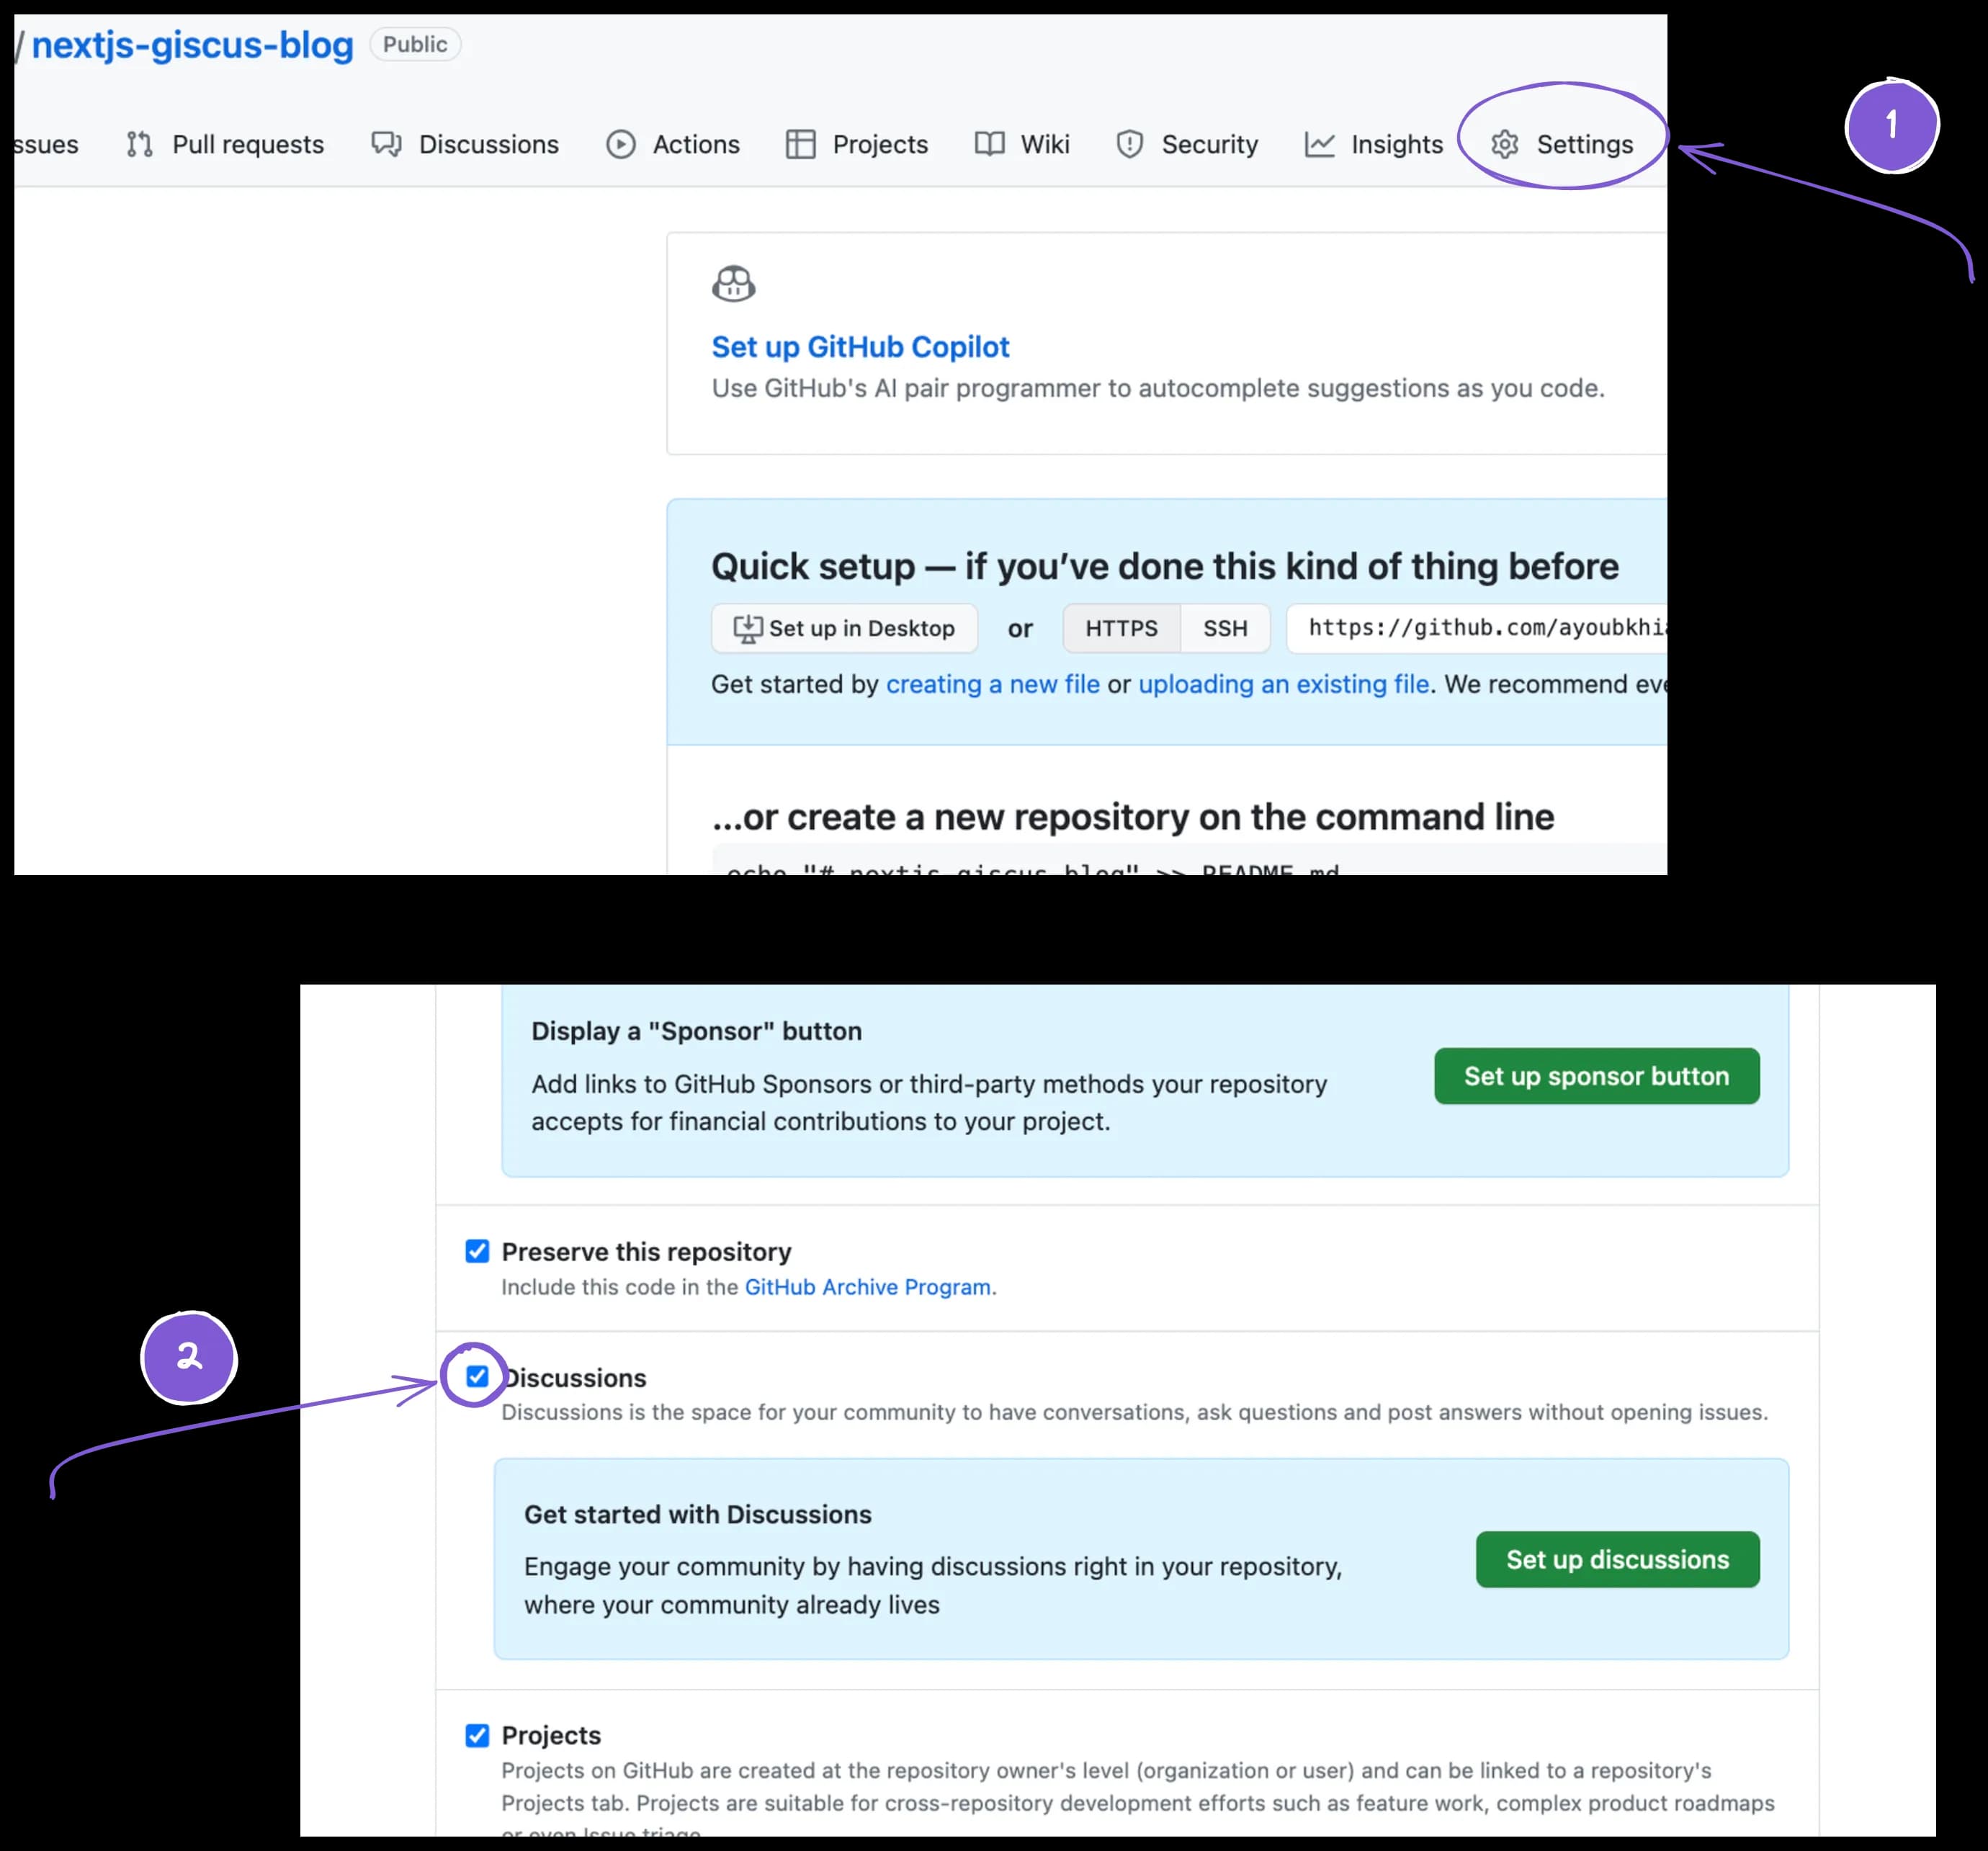
Task: Click the Wiki book icon
Action: [x=990, y=144]
